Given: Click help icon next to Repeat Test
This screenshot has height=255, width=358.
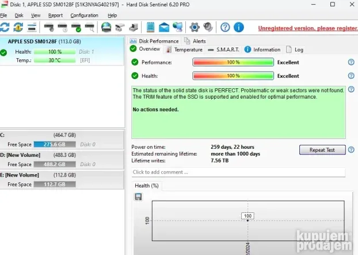Looking at the screenshot, I should 351,149.
